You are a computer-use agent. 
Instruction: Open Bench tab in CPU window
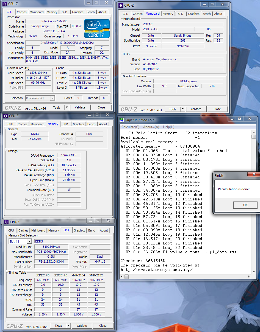pos(90,12)
